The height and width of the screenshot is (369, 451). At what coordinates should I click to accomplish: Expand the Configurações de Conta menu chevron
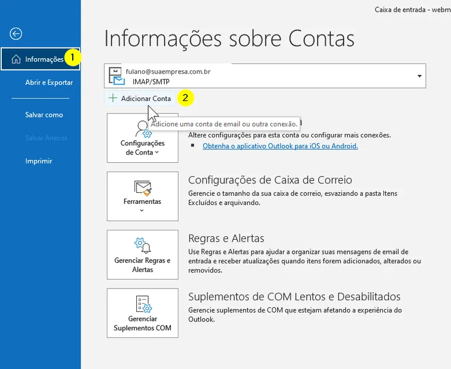[157, 152]
